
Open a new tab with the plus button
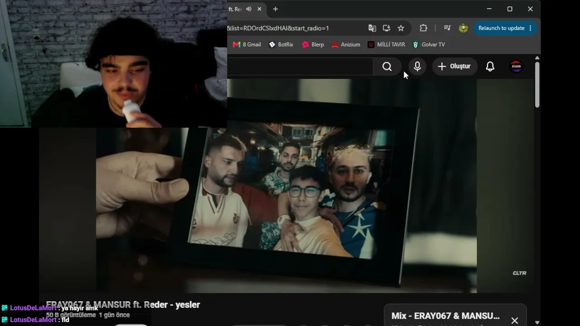coord(275,9)
